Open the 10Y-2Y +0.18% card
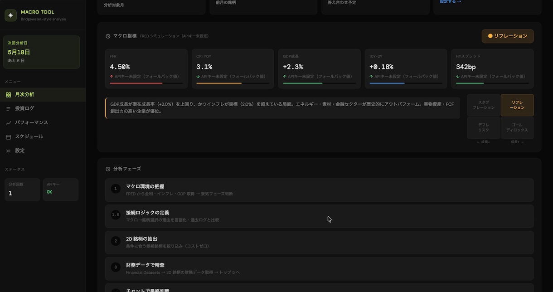553x292 pixels. [x=406, y=69]
